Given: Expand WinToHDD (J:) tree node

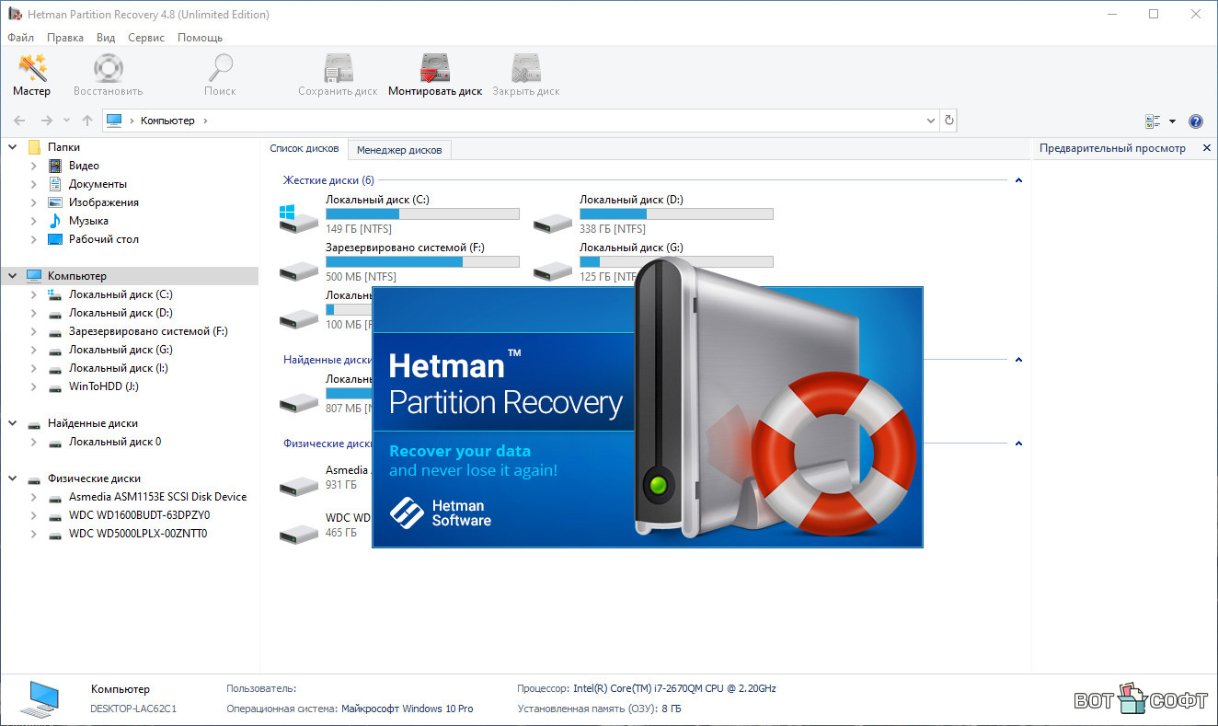Looking at the screenshot, I should [34, 386].
